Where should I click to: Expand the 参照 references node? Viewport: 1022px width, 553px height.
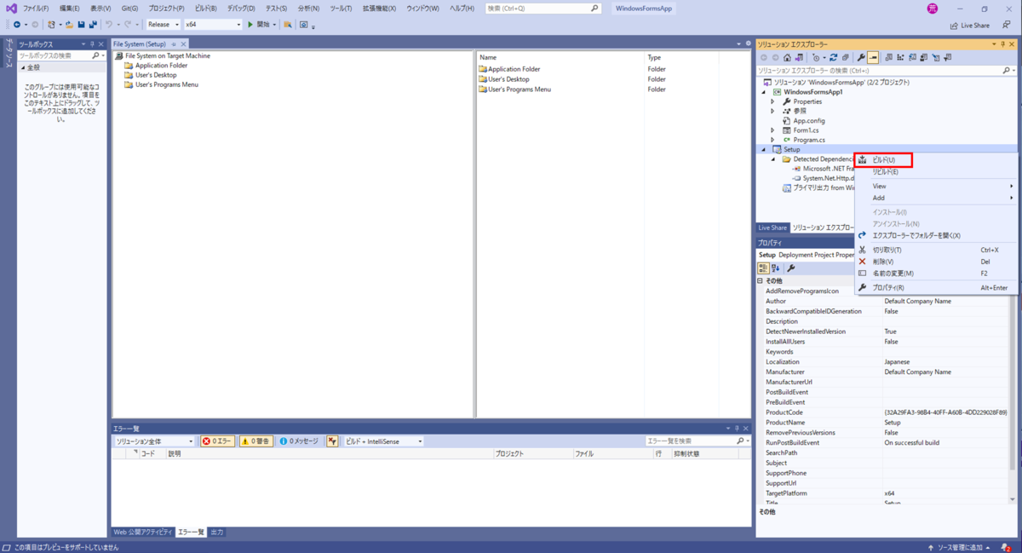click(773, 111)
